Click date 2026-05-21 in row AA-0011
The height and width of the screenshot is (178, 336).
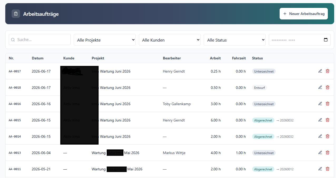(41, 169)
